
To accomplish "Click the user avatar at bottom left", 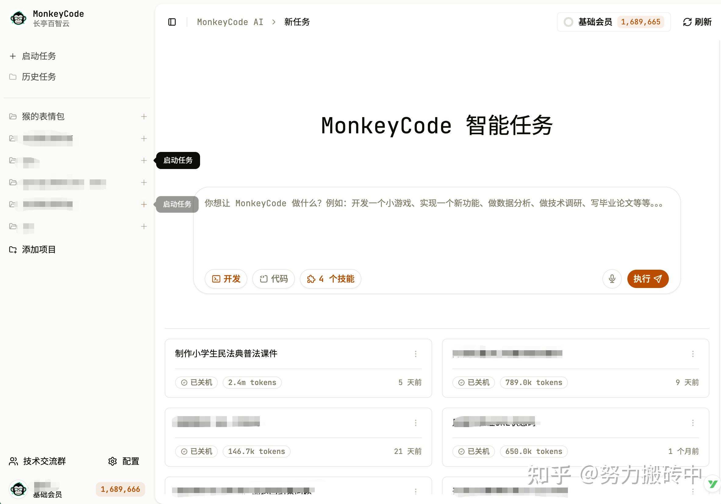I will (x=19, y=489).
